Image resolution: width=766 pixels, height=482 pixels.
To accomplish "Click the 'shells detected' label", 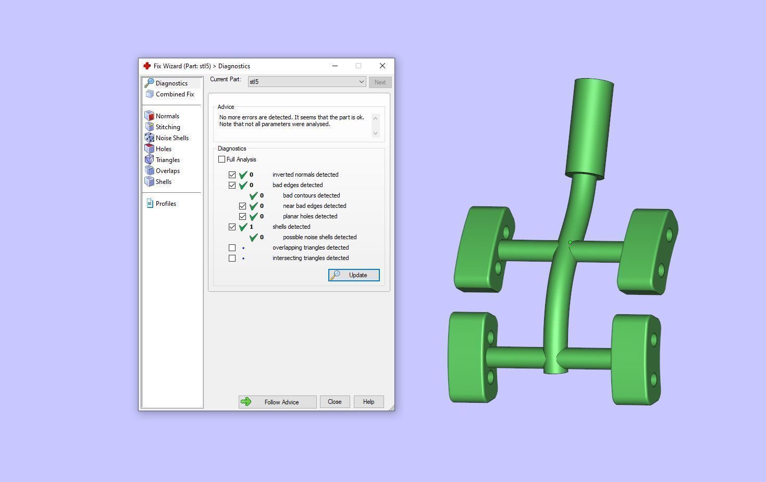I will click(291, 227).
